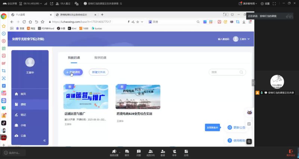Reload the page with refresh icon
299x159 pixels.
[x=24, y=22]
